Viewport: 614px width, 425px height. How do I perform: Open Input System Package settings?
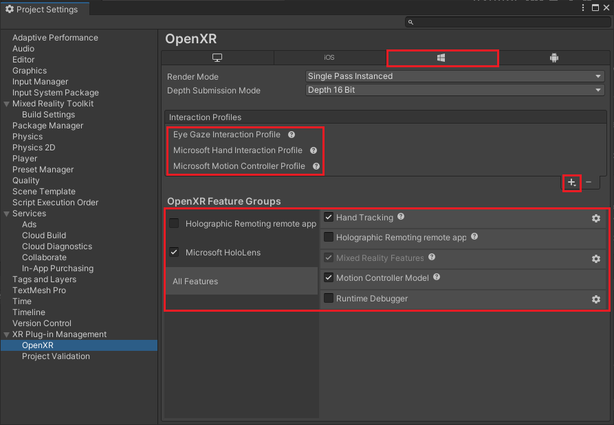pyautogui.click(x=55, y=93)
